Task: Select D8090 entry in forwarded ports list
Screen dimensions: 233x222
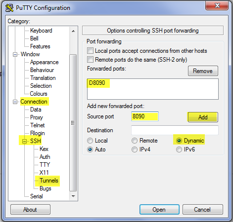Action: [x=97, y=83]
